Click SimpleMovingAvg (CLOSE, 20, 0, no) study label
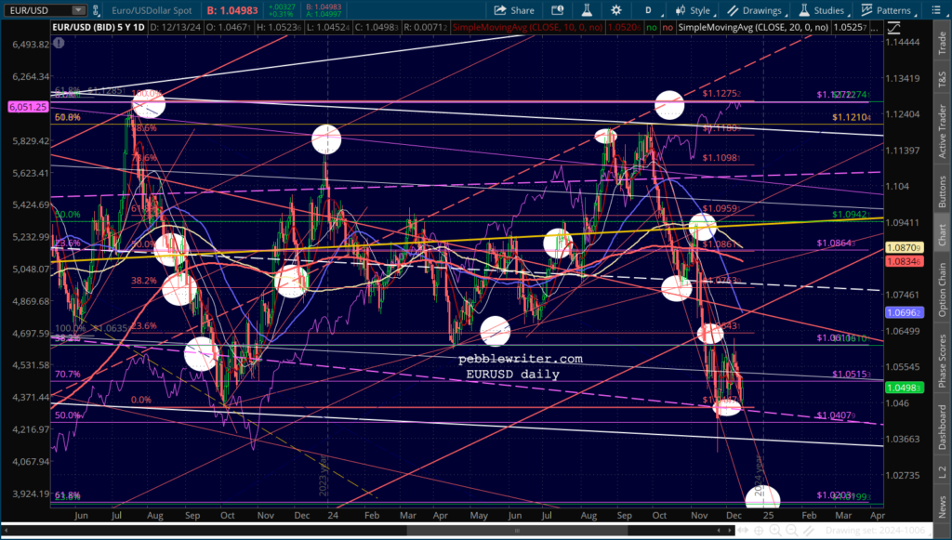952x540 pixels. pos(753,27)
